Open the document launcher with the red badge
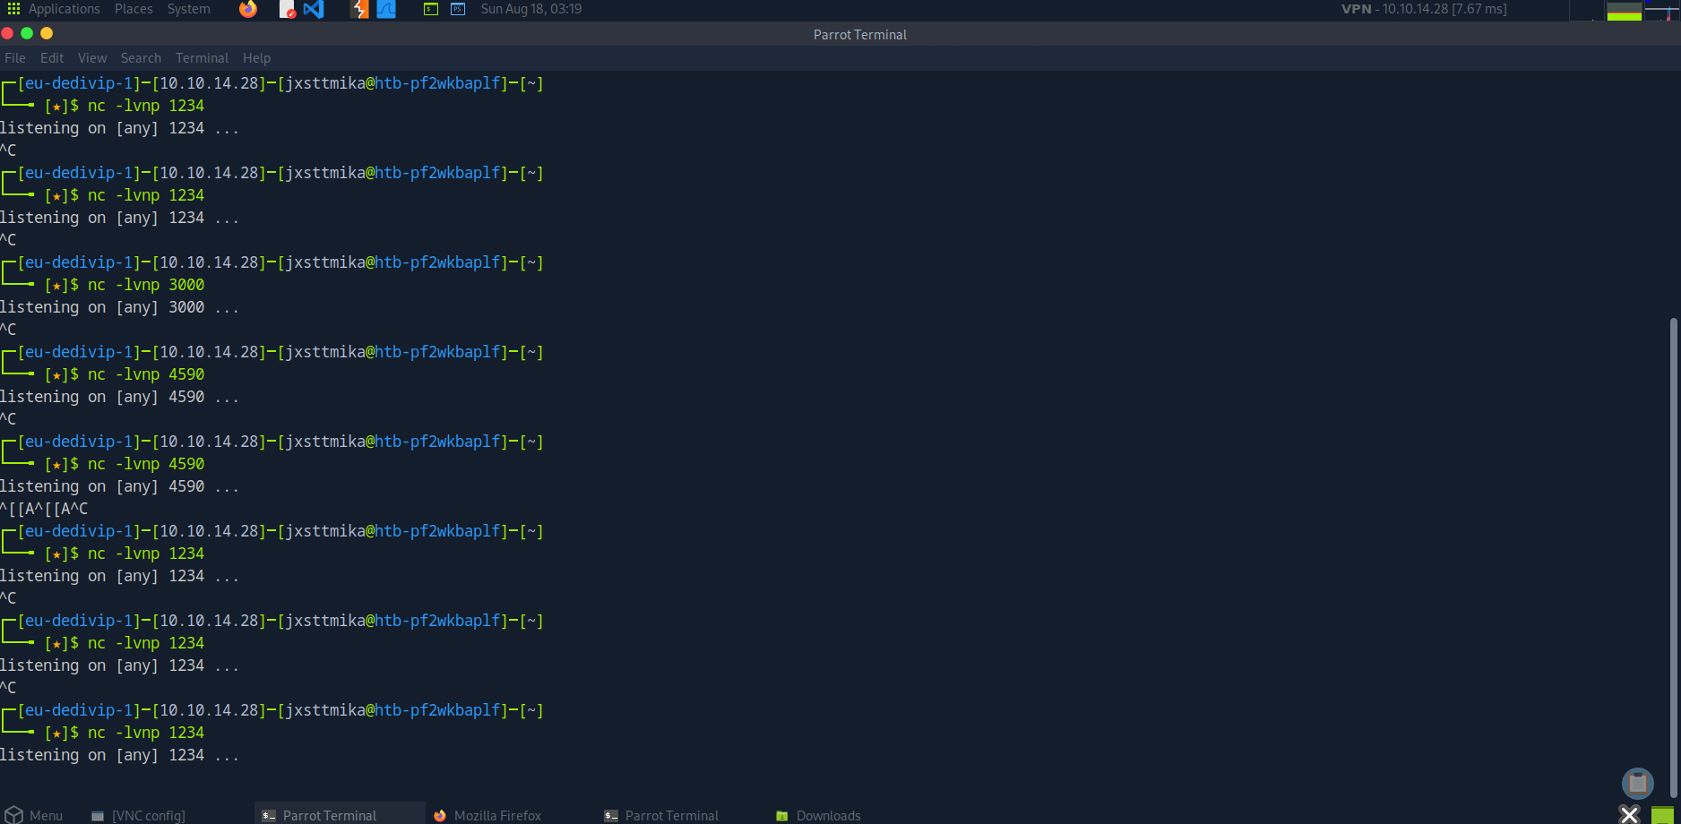Viewport: 1681px width, 824px height. (x=287, y=9)
